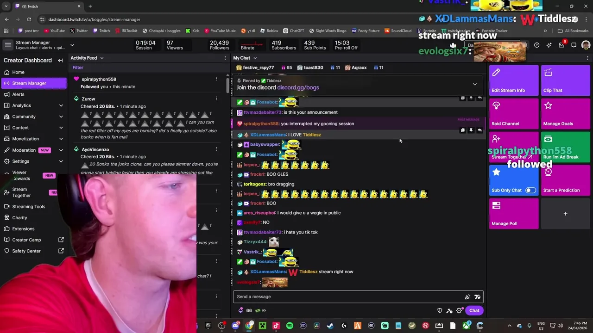Reply to XDLammasMans 'I LOVE Tiddlesz' message

(x=479, y=130)
